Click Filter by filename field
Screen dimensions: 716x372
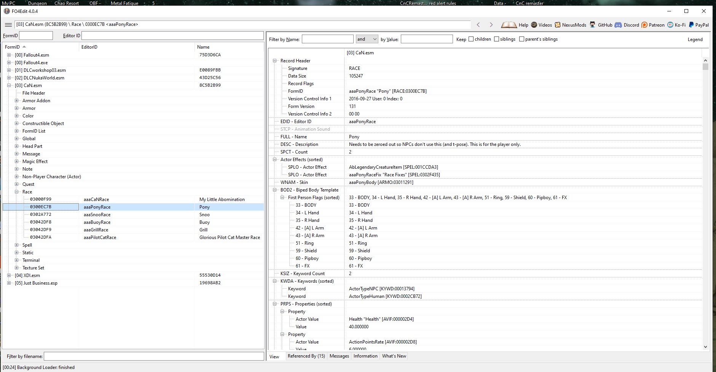tap(154, 356)
